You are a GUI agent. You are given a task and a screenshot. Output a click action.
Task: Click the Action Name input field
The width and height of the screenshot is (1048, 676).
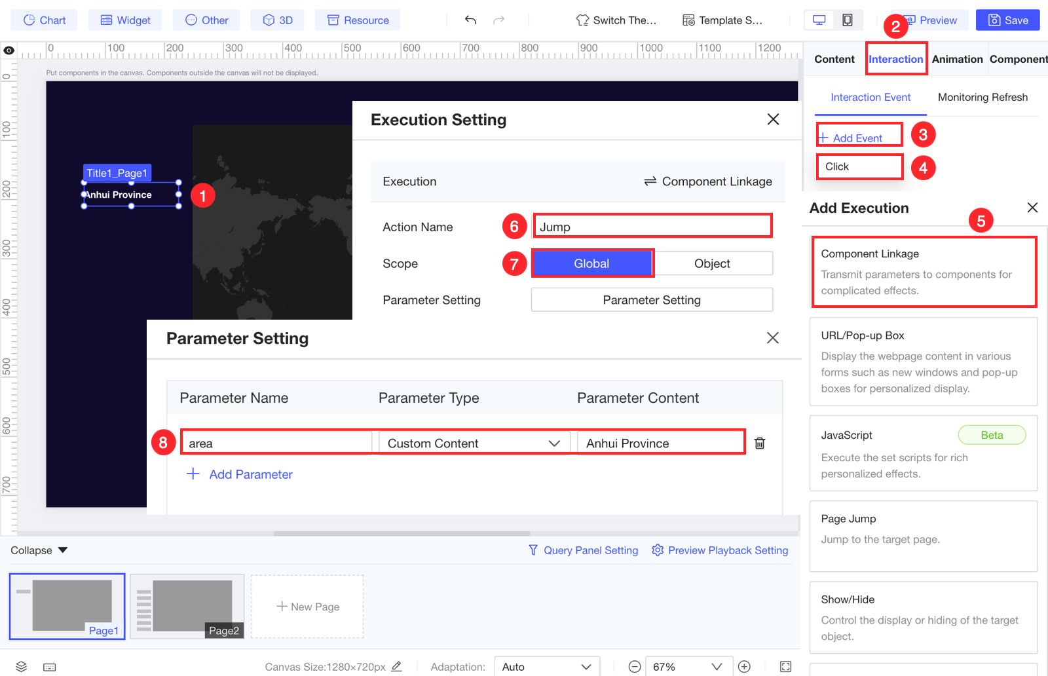coord(652,227)
